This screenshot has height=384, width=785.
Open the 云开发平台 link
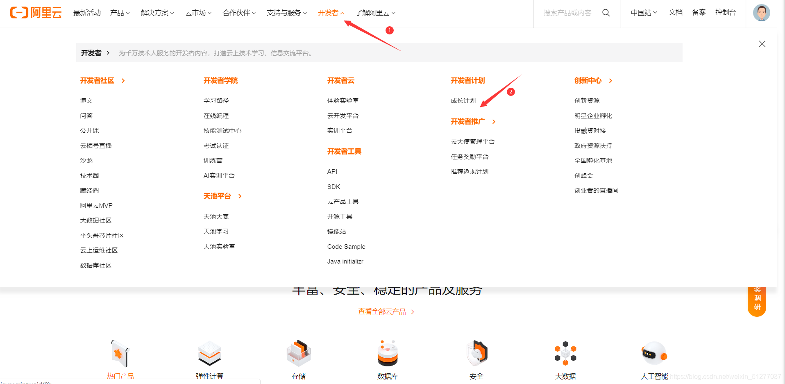(x=343, y=116)
